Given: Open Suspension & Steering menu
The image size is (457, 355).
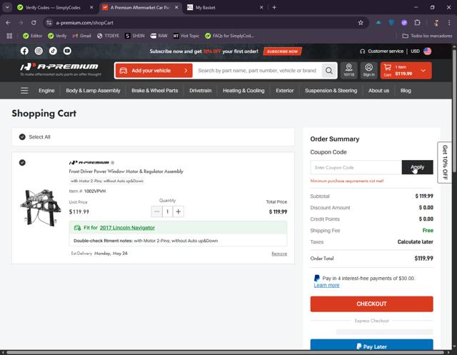Looking at the screenshot, I should click(331, 91).
